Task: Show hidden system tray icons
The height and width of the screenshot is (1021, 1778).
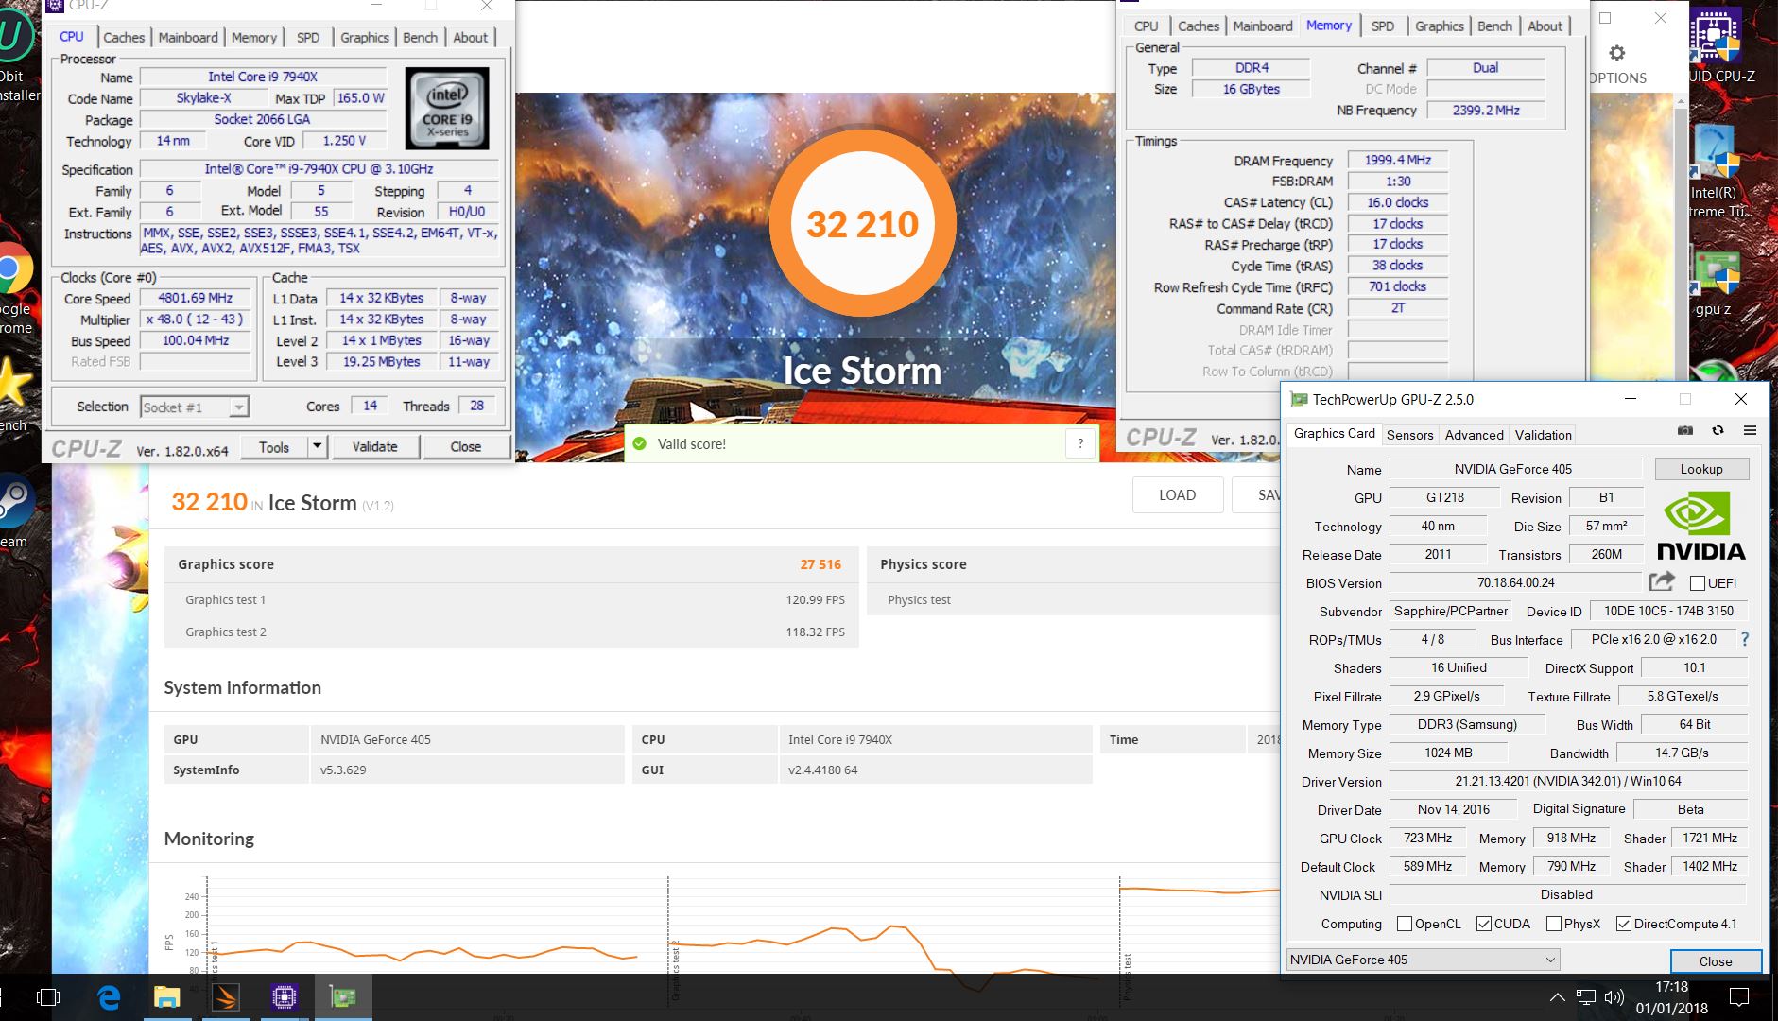Action: click(1556, 997)
